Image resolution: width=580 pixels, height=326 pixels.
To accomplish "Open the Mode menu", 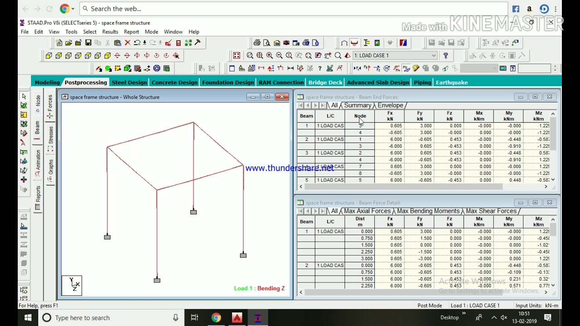I will tap(151, 32).
